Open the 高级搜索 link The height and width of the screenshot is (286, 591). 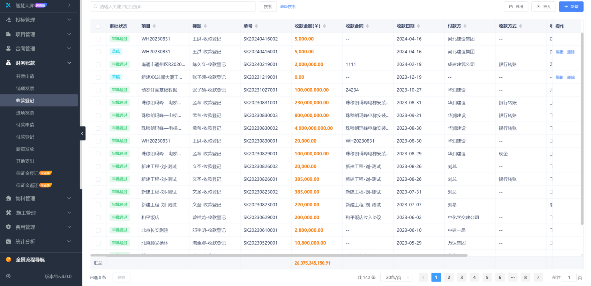[x=288, y=7]
